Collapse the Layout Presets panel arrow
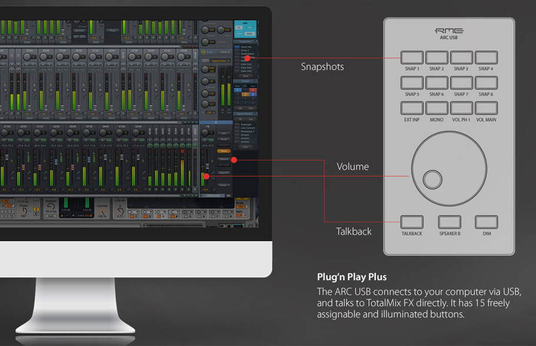Image resolution: width=536 pixels, height=346 pixels. click(254, 114)
